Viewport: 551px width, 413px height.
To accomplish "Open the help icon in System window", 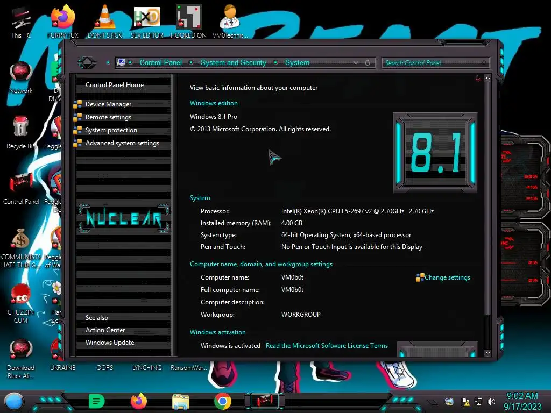I will tap(478, 78).
